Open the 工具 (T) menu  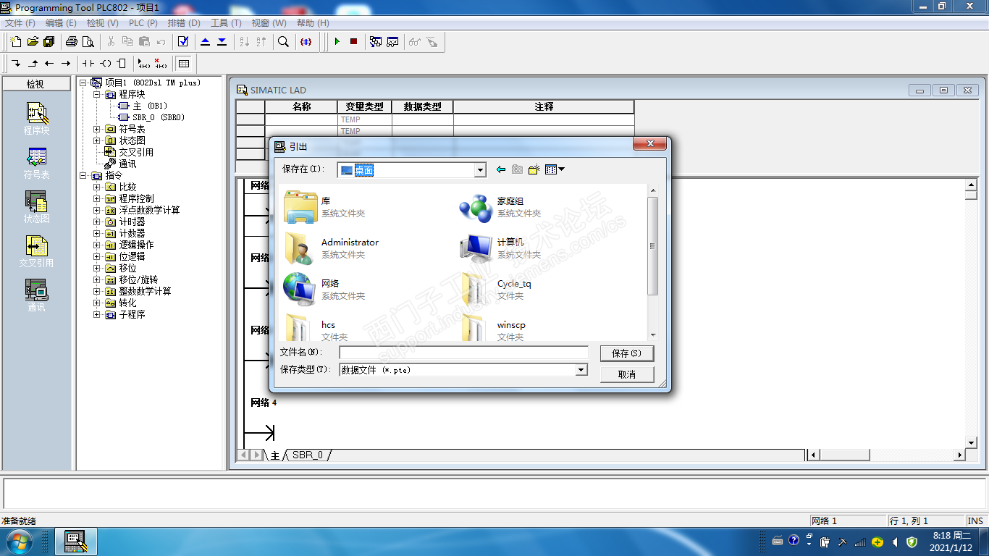pos(226,23)
